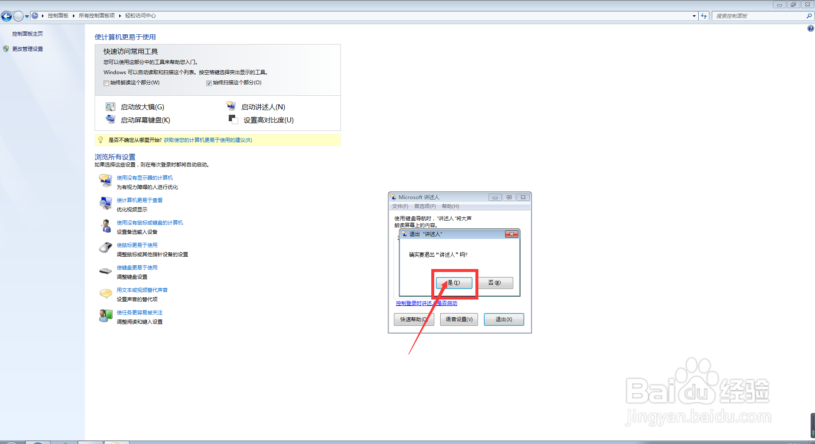Expand the arrow after 所有控制面板项 breadcrumb
The height and width of the screenshot is (444, 815).
(120, 16)
